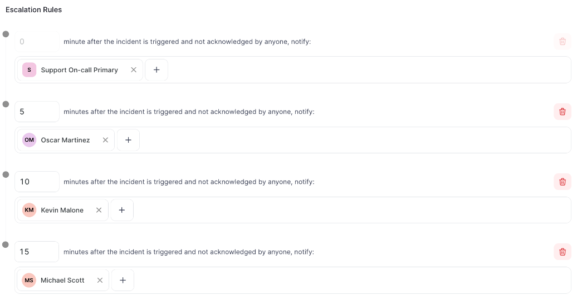577x305 pixels.
Task: Select the Kevin Malone KM avatar
Action: (29, 210)
